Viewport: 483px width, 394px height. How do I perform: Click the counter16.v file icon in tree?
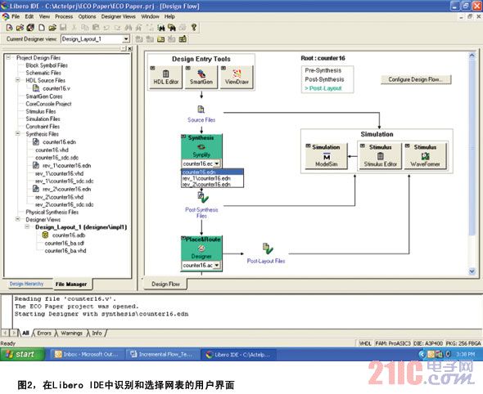click(x=36, y=88)
